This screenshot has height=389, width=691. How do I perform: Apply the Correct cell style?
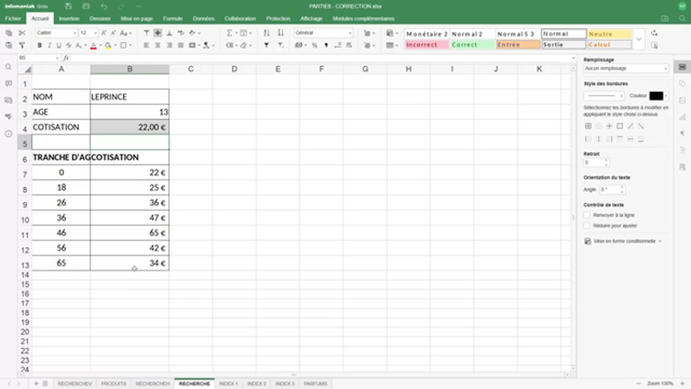tap(472, 45)
